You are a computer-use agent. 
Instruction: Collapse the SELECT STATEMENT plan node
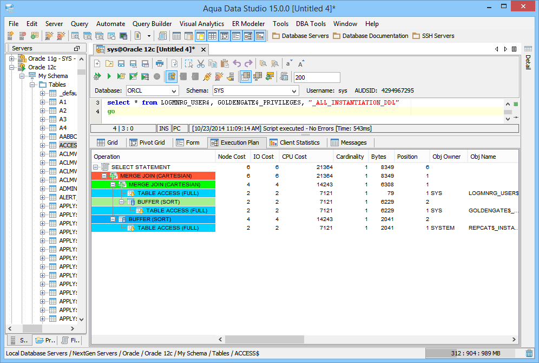[x=96, y=167]
